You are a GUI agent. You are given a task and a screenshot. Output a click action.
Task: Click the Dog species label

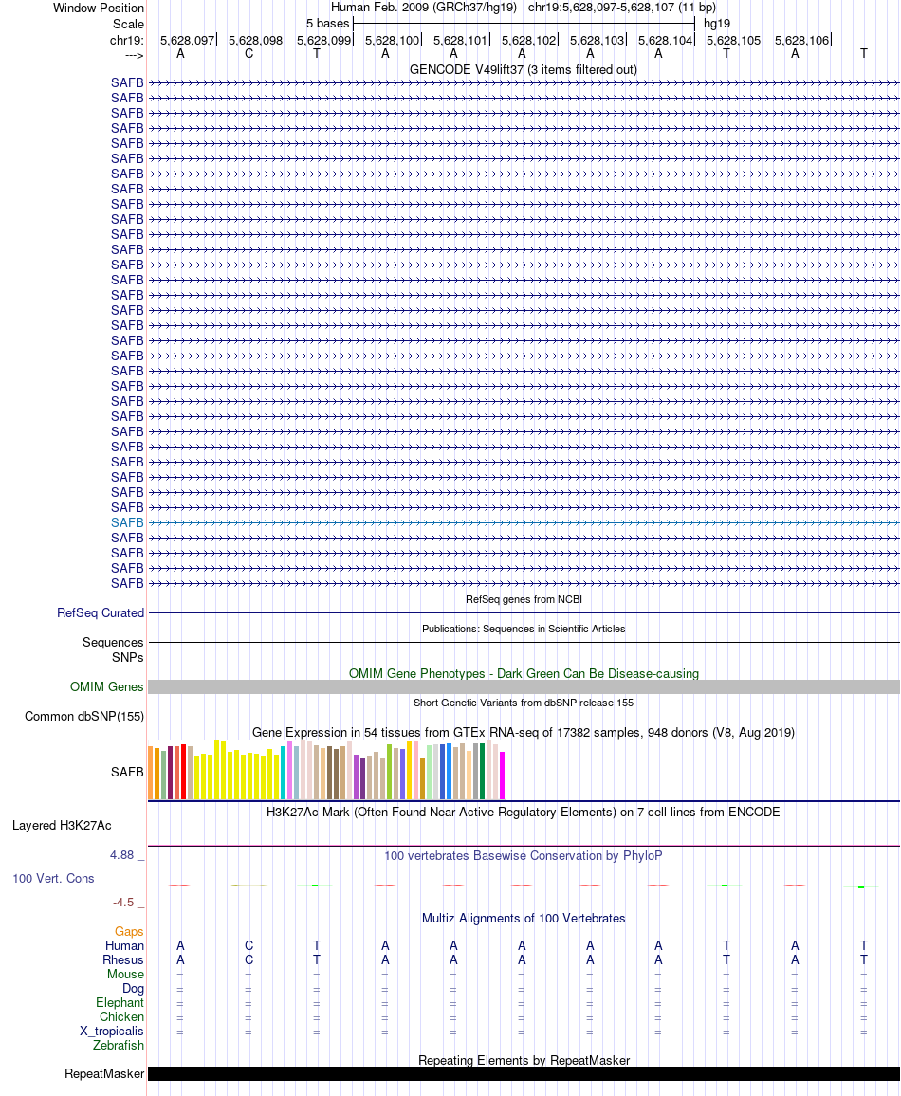(133, 988)
